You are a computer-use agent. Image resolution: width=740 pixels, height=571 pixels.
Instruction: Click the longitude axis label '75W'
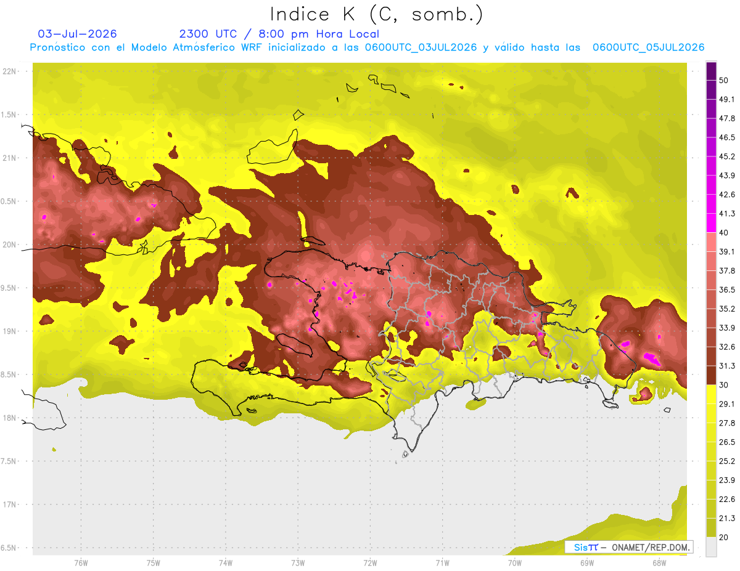(x=154, y=562)
